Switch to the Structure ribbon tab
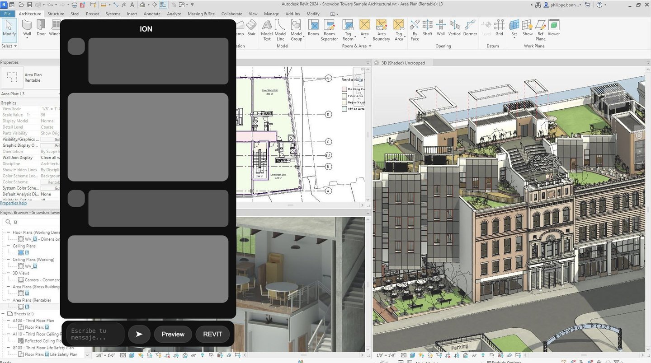This screenshot has height=363, width=651. (x=56, y=14)
